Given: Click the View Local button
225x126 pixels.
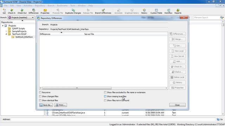Looking at the screenshot, I should click(177, 51).
